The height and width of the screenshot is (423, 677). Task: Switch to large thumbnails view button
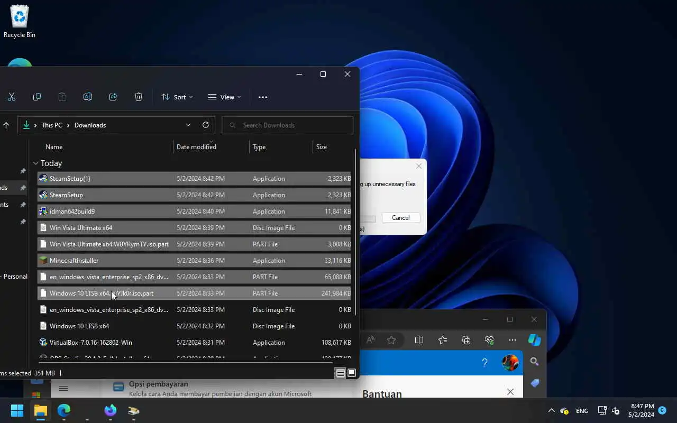351,373
